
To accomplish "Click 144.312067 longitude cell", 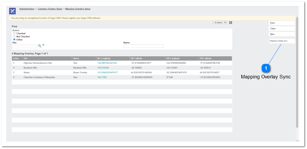I will (x=172, y=68).
